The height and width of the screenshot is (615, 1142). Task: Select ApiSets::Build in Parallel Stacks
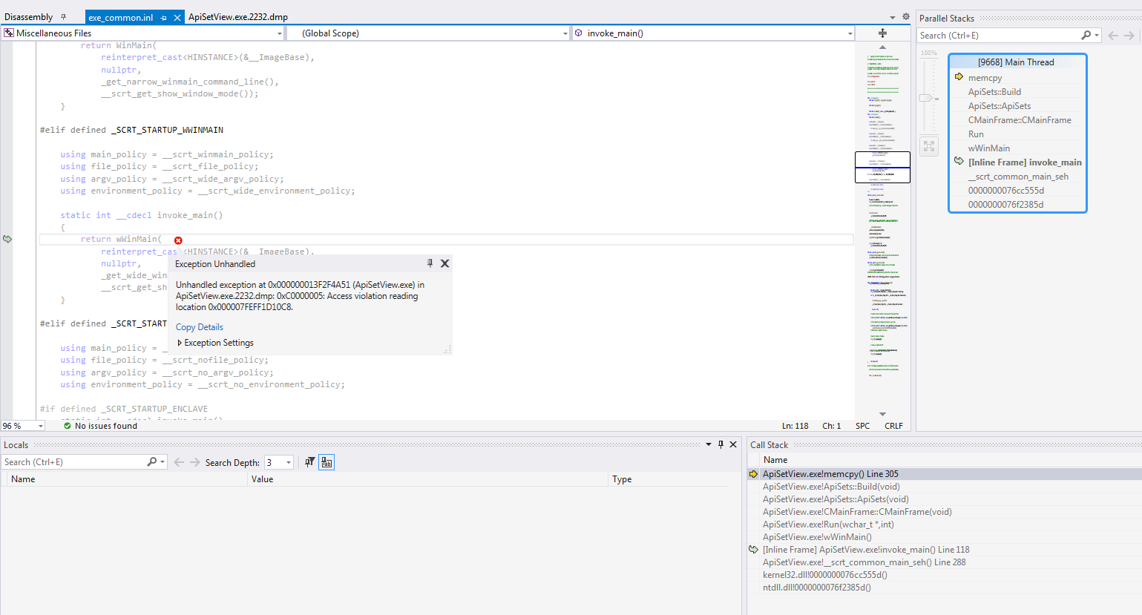pos(994,92)
